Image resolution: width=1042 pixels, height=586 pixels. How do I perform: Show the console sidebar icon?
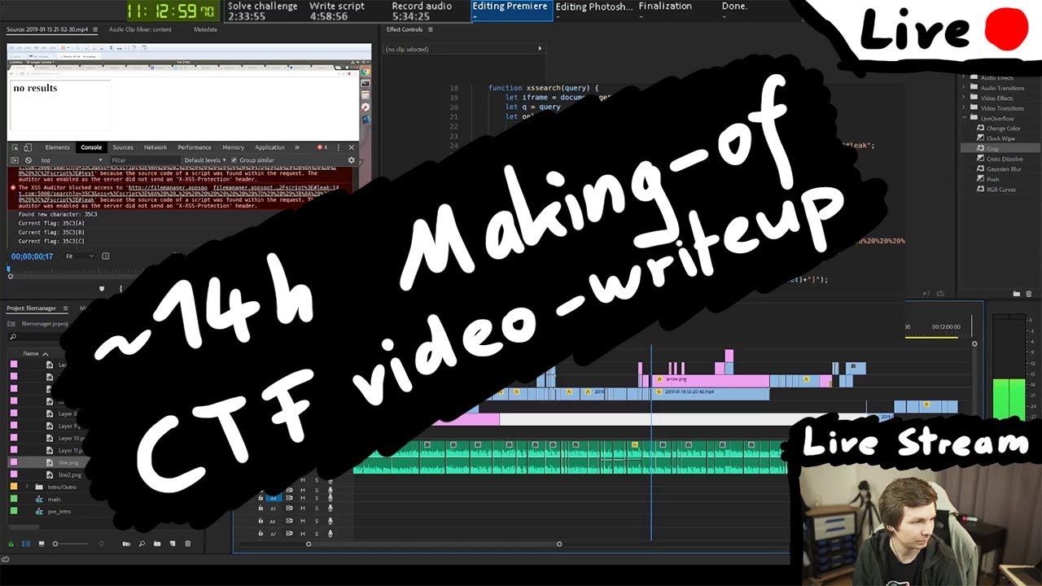click(16, 160)
